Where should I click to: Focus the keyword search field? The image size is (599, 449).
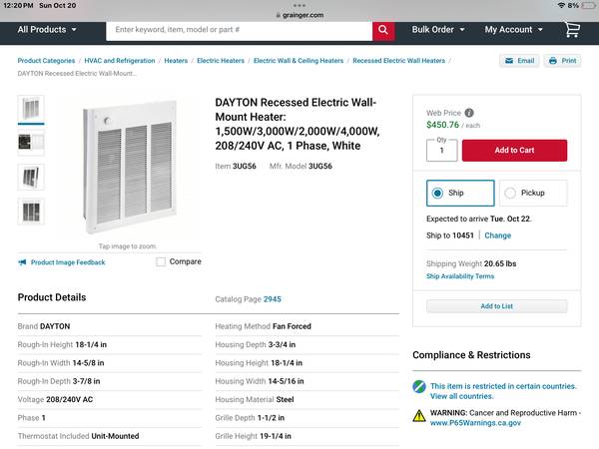(x=240, y=30)
